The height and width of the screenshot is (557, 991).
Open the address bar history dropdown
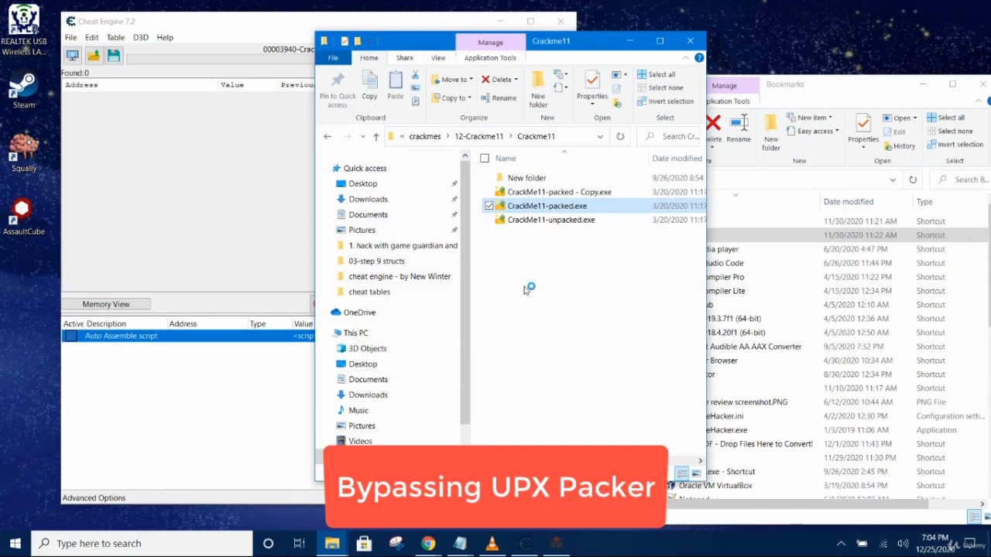(600, 137)
